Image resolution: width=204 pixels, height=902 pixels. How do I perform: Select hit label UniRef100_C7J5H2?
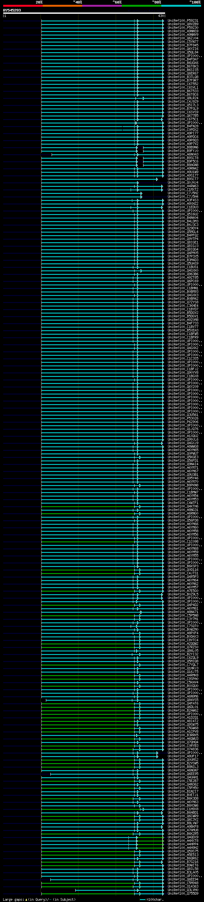pos(183,193)
